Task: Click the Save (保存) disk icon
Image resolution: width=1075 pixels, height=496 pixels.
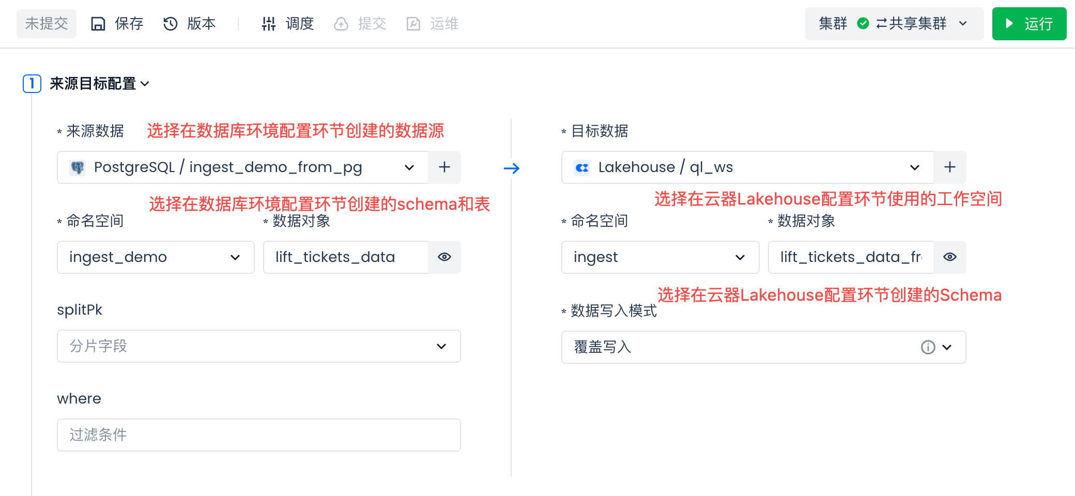Action: tap(98, 24)
